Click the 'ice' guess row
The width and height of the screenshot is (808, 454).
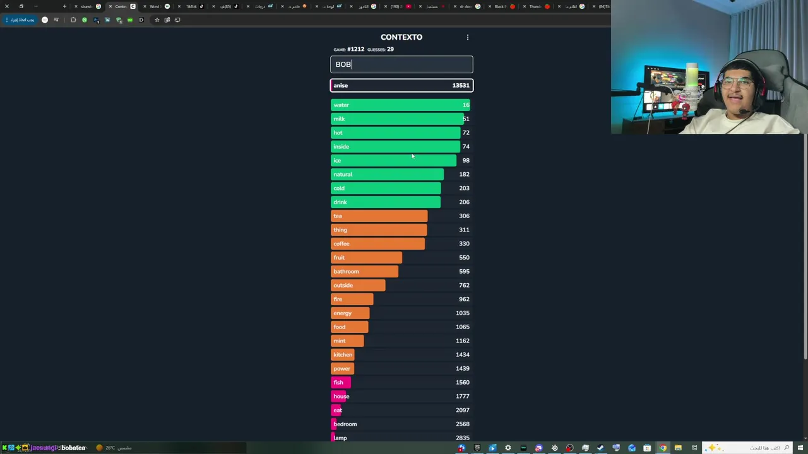401,161
